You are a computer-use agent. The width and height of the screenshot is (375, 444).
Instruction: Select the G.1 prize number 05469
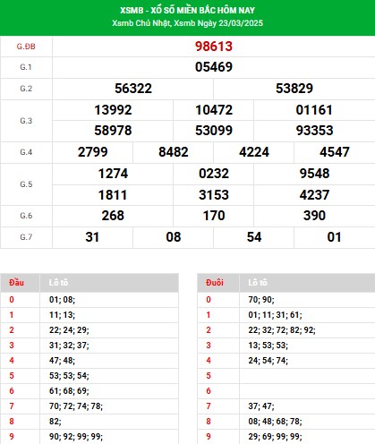pyautogui.click(x=214, y=67)
